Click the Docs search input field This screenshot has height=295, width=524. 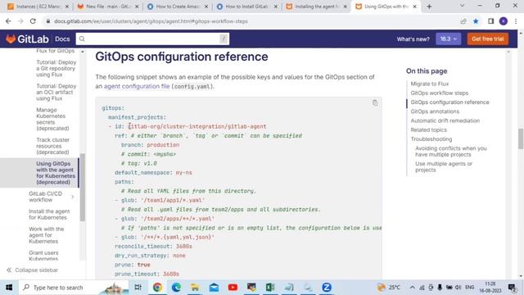pos(152,39)
